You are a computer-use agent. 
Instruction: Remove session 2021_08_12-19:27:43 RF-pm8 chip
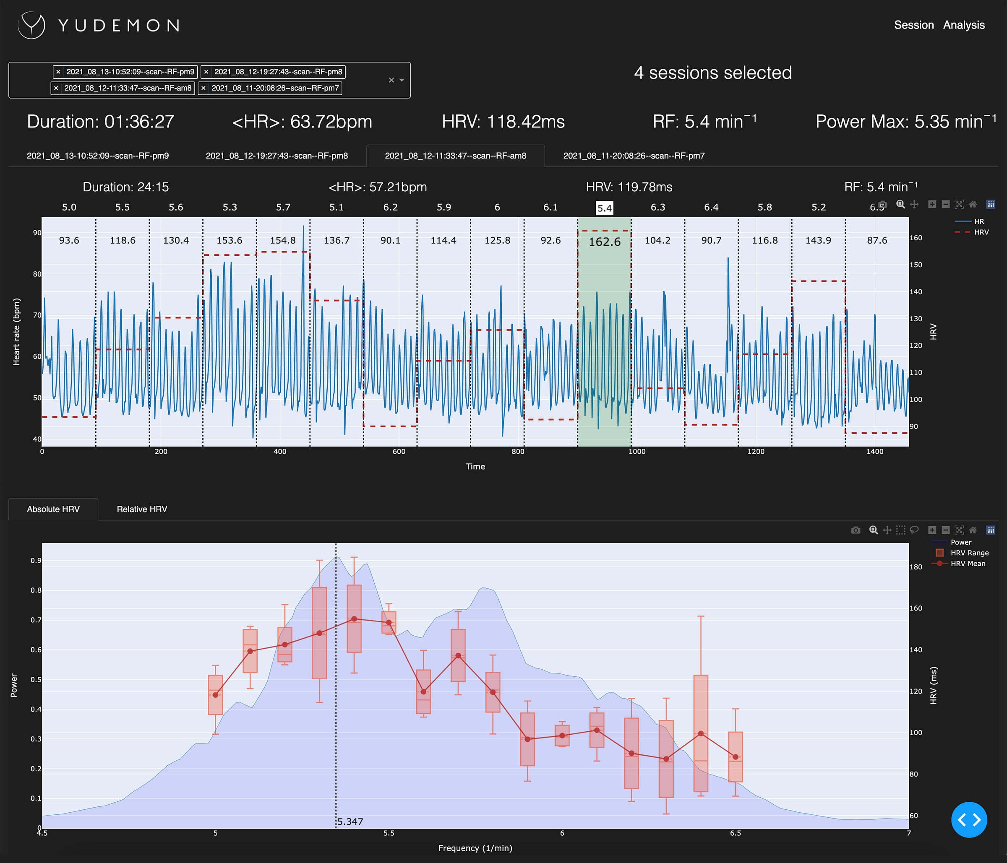[206, 72]
